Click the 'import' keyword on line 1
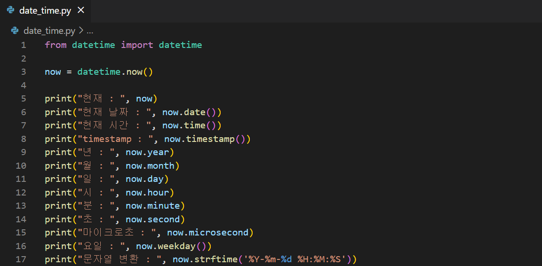The width and height of the screenshot is (542, 266). [x=137, y=45]
